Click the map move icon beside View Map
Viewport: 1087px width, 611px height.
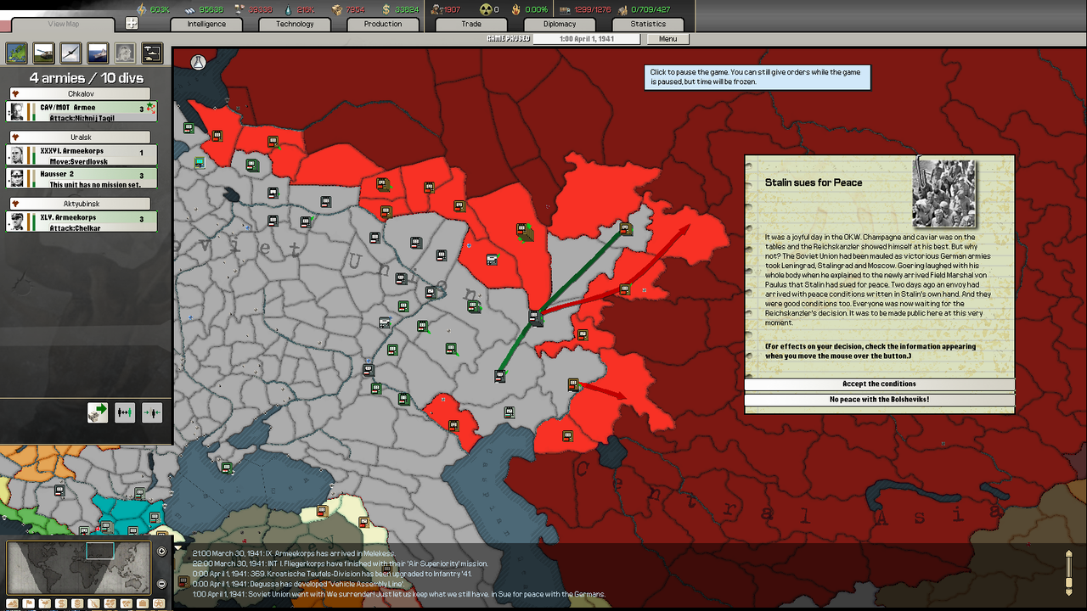tap(132, 24)
